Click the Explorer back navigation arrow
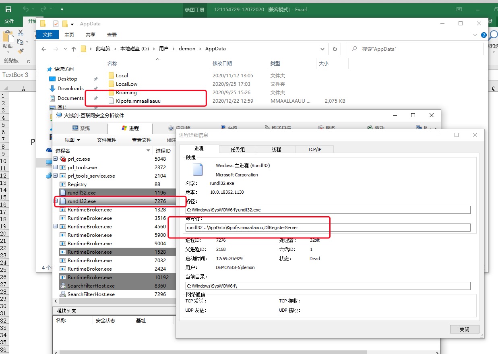This screenshot has height=354, width=498. tap(44, 49)
